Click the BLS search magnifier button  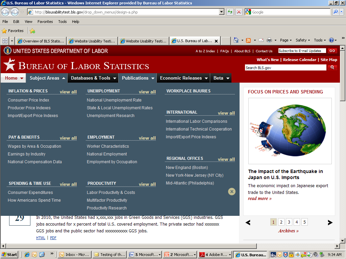pos(332,67)
